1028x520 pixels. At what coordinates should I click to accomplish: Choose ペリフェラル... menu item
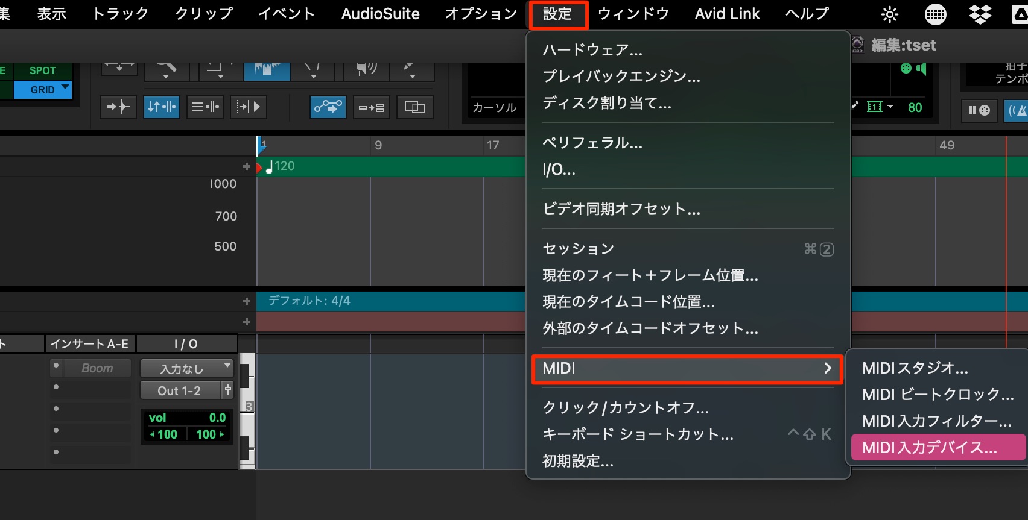pos(688,143)
